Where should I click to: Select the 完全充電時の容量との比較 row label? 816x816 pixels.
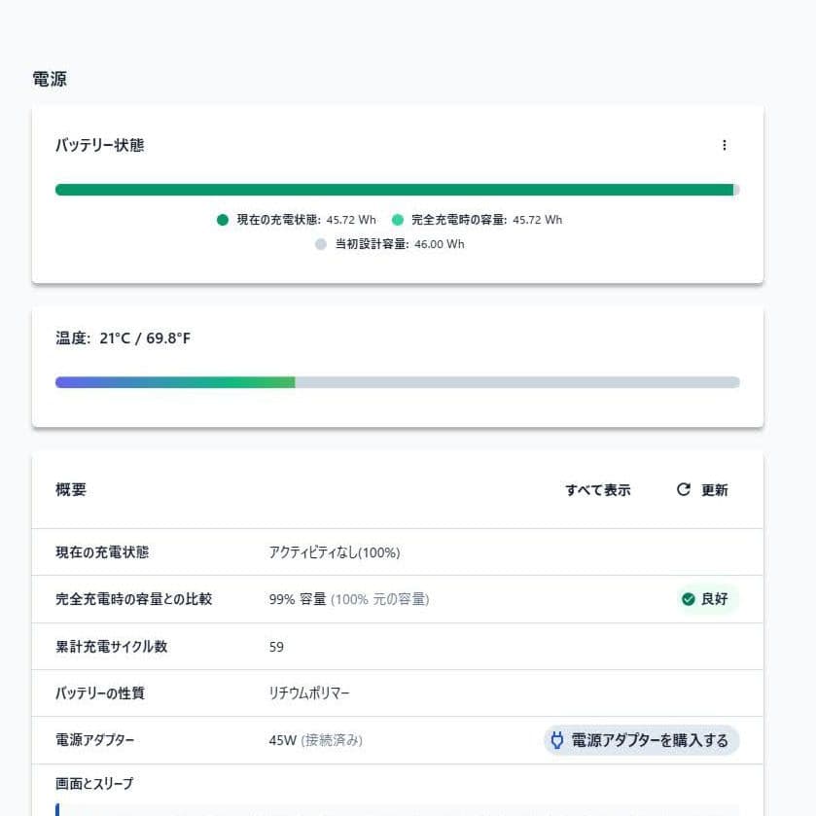click(x=133, y=599)
